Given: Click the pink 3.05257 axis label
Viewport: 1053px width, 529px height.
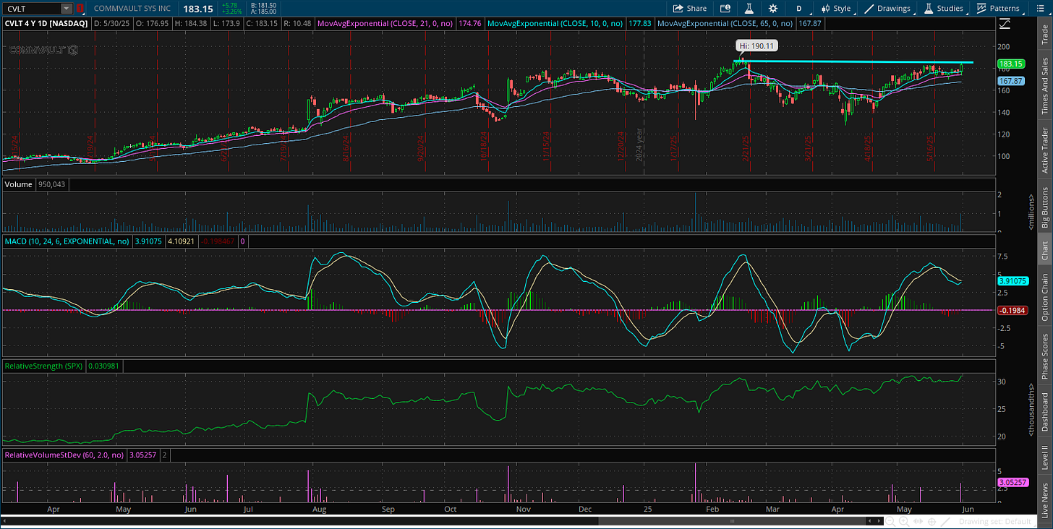Looking at the screenshot, I should coord(1012,482).
